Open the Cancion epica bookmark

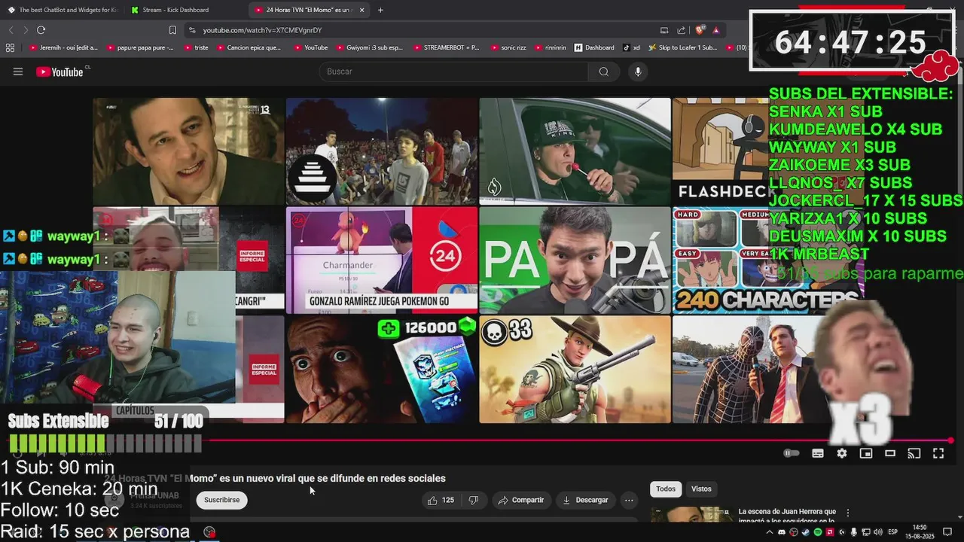coord(249,47)
